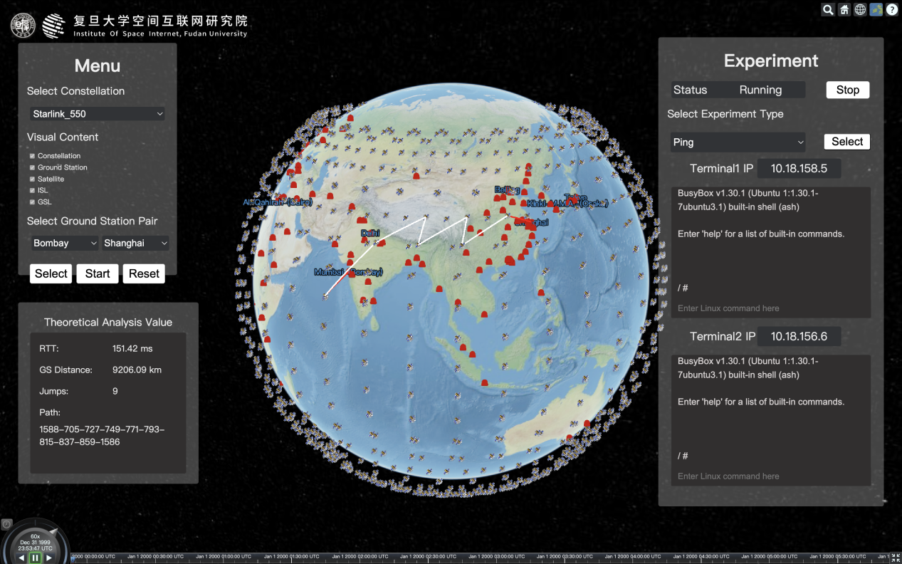The width and height of the screenshot is (902, 564).
Task: Pause the animation clock
Action: 35,558
